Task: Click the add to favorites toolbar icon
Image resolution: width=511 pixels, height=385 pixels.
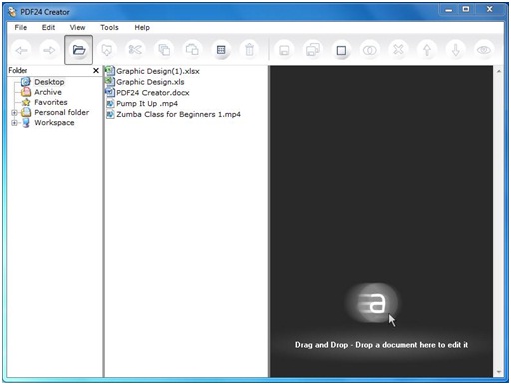Action: (107, 50)
